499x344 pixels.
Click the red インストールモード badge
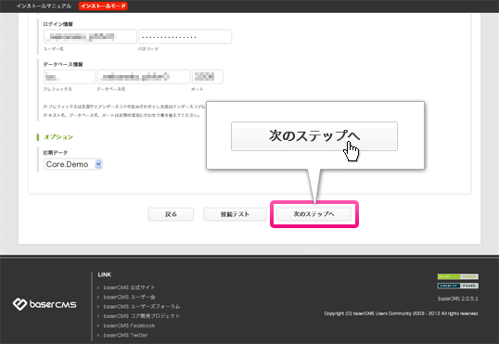click(103, 6)
